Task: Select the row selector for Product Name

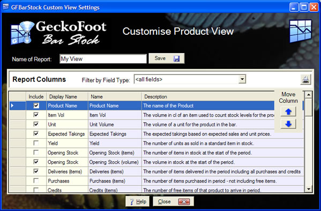Action: 18,105
